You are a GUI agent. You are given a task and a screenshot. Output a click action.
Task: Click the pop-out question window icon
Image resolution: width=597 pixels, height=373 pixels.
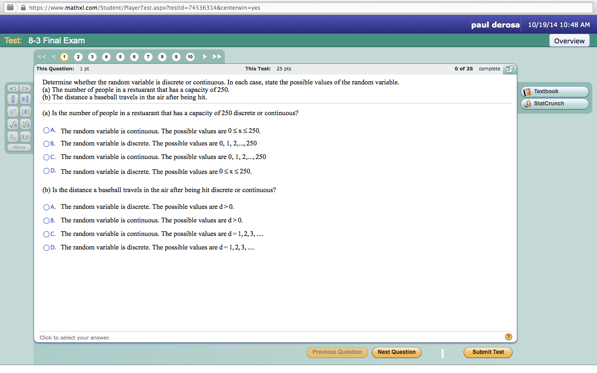[510, 69]
